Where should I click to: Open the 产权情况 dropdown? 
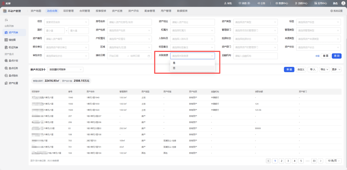click(130, 39)
